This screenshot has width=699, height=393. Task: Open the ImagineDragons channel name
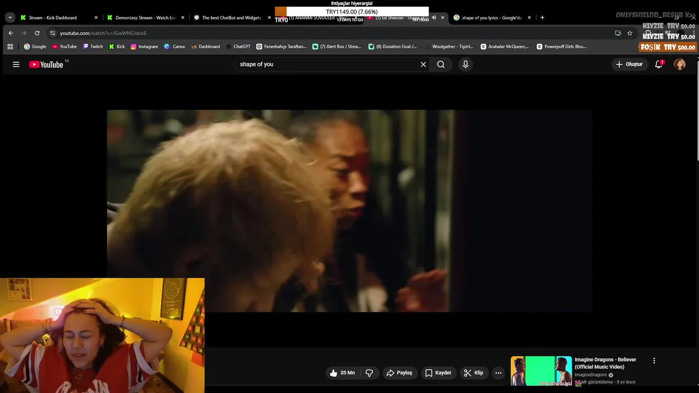coord(590,375)
